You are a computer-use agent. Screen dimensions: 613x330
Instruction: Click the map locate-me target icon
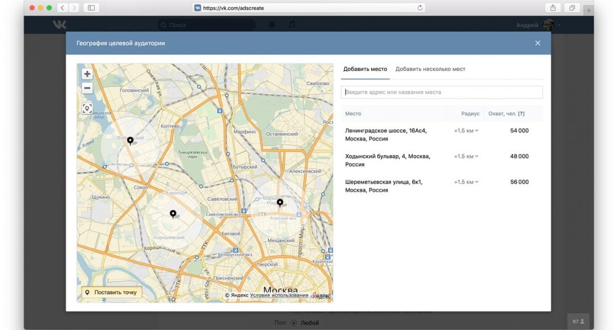point(87,108)
